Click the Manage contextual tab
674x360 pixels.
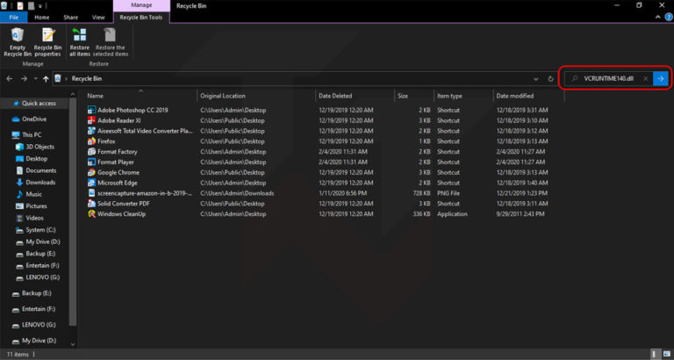141,5
